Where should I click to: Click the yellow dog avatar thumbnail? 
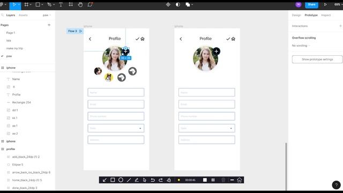108,77
